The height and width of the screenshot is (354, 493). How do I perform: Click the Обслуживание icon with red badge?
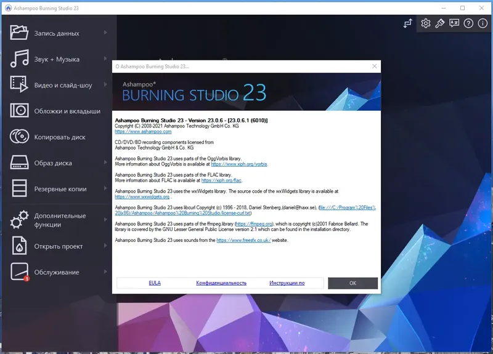click(x=20, y=272)
